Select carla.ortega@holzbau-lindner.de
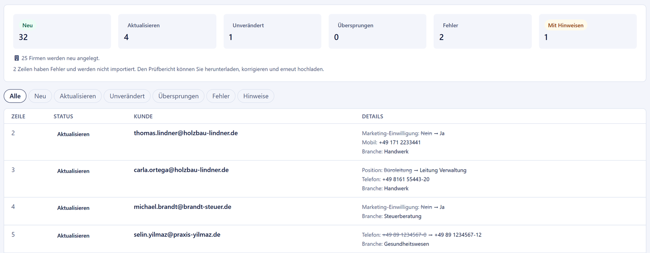Image resolution: width=650 pixels, height=253 pixels. tap(181, 170)
